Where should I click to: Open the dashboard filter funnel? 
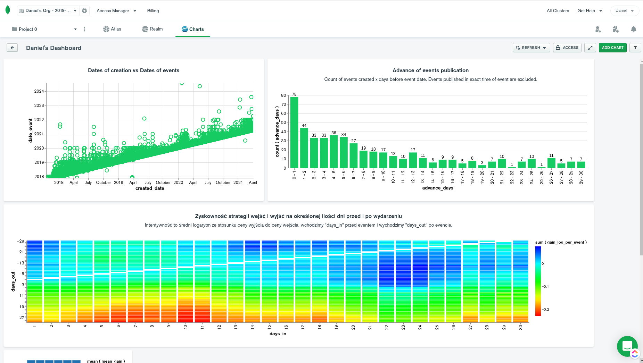coord(635,48)
